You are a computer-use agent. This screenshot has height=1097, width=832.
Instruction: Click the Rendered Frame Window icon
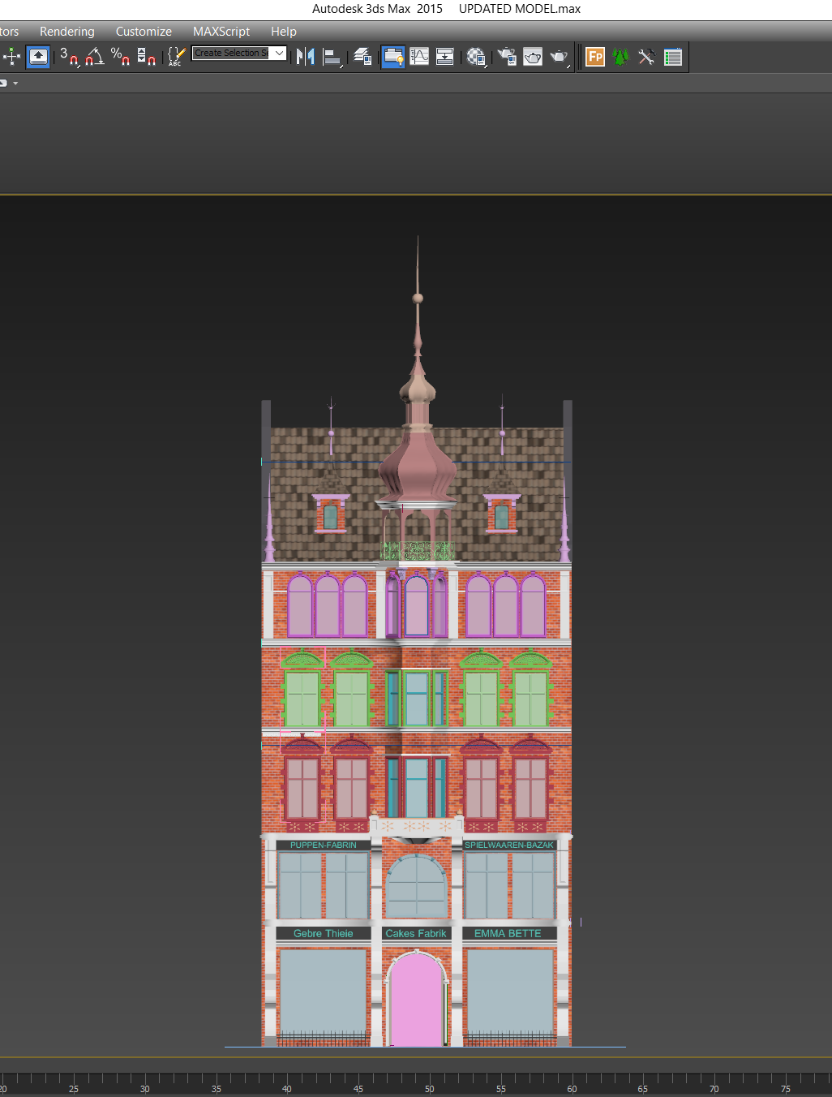pyautogui.click(x=533, y=57)
